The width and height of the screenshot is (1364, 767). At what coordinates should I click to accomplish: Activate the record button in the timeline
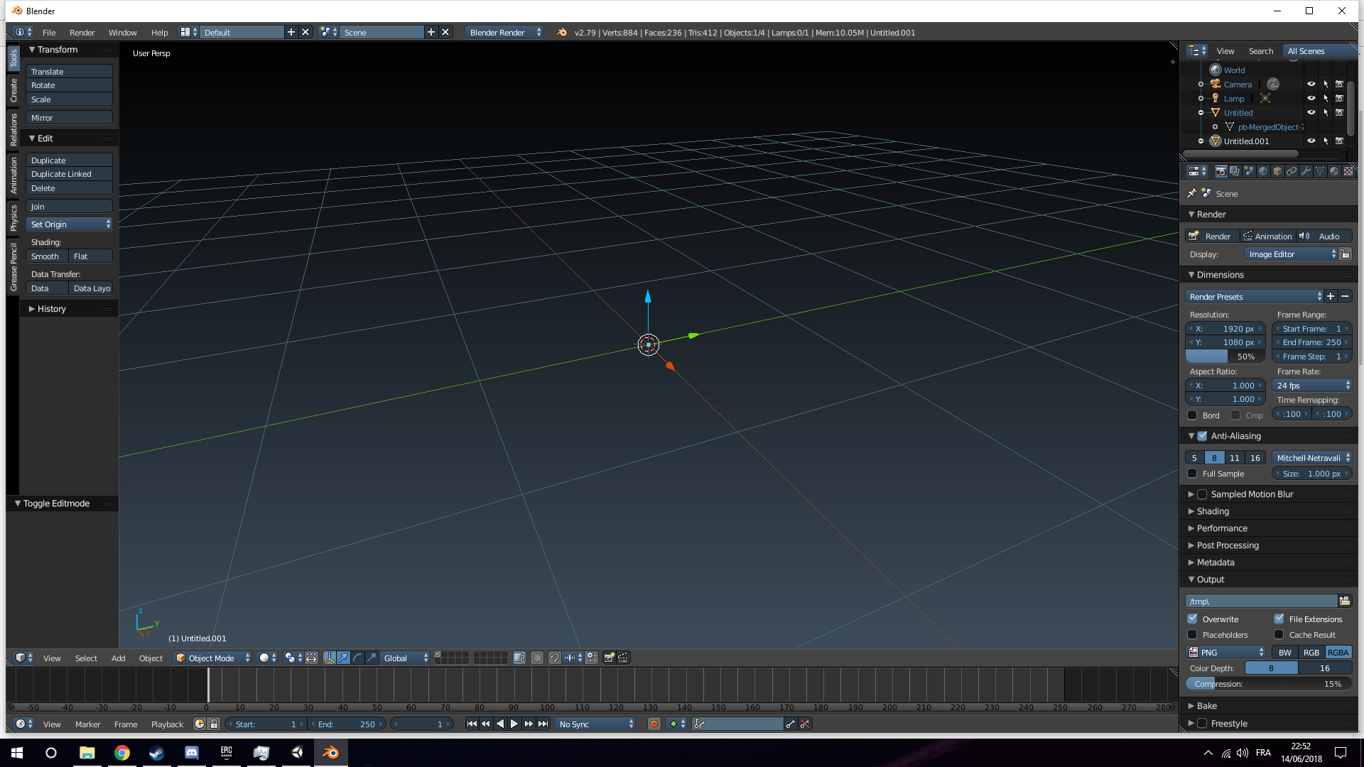(654, 724)
